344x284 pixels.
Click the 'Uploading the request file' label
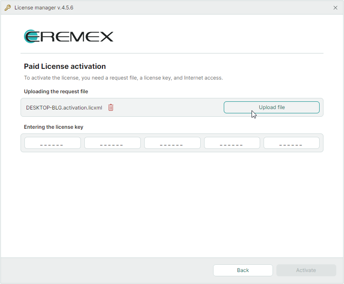point(56,92)
